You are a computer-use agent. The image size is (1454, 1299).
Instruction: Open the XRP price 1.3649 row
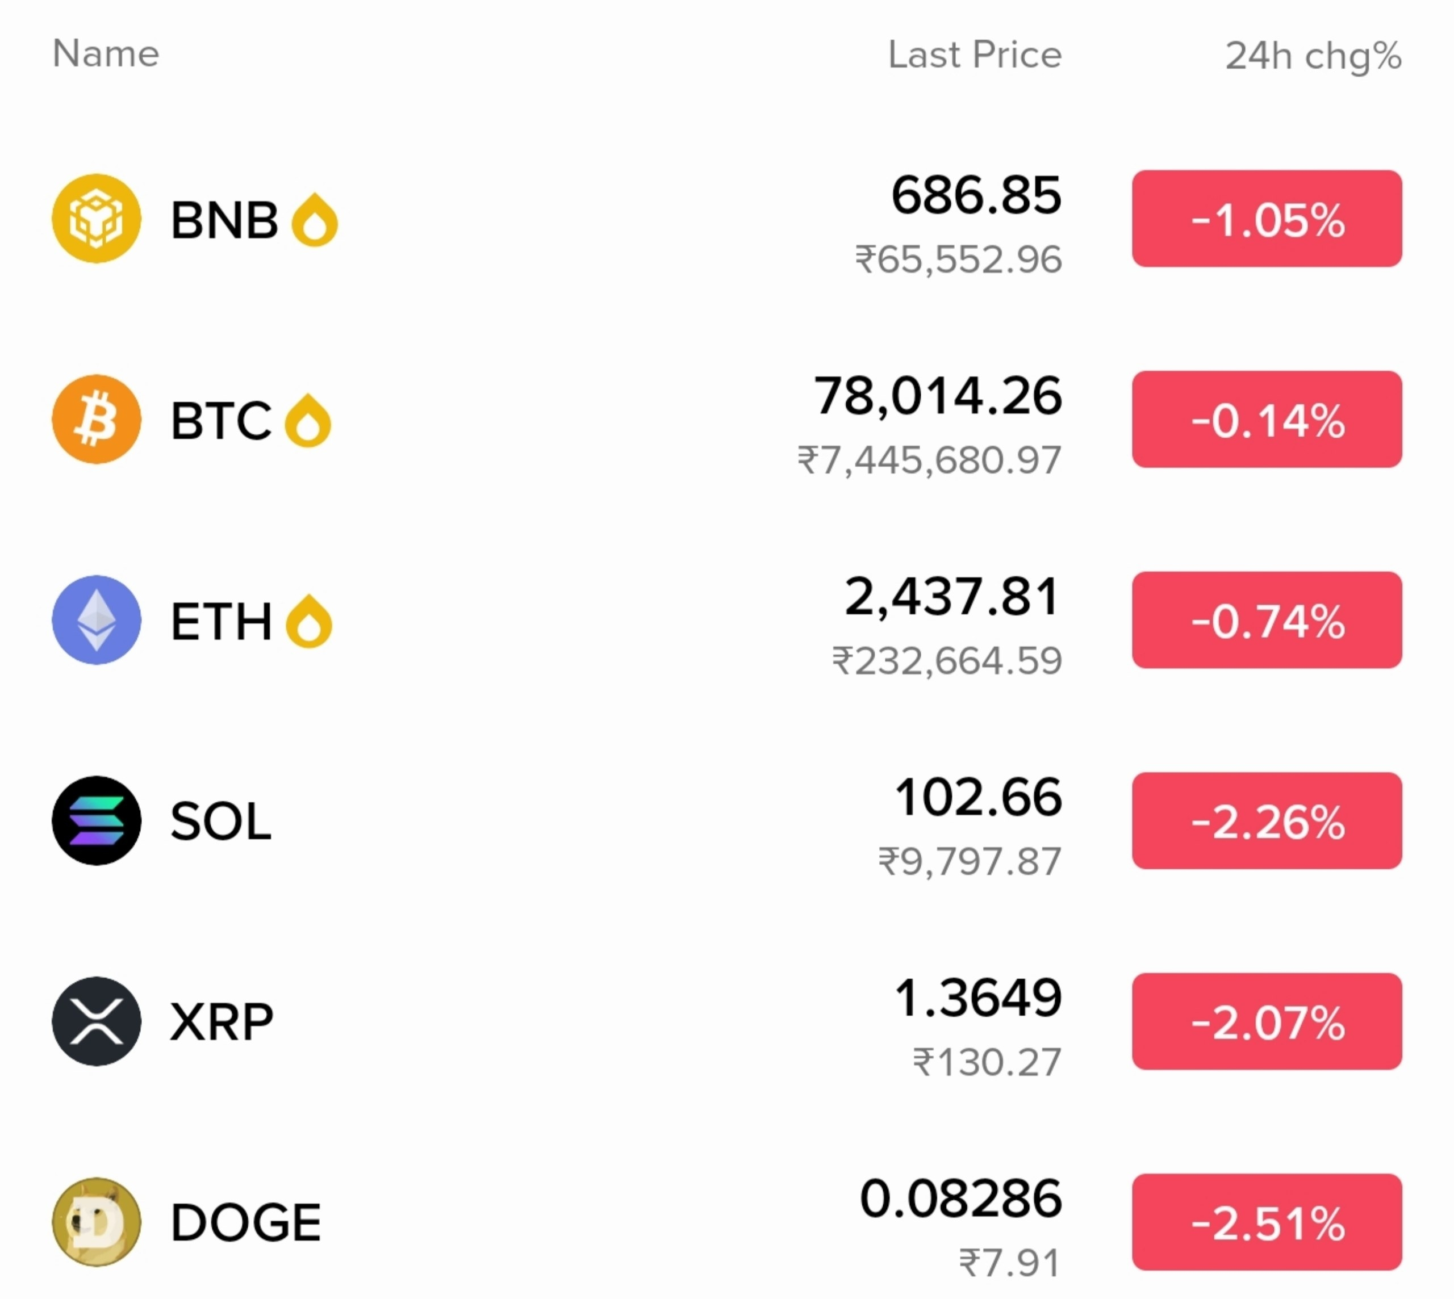point(727,1021)
